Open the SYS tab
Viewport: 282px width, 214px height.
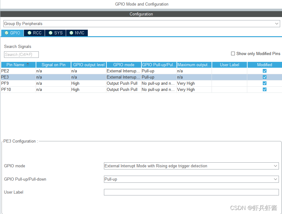point(55,33)
